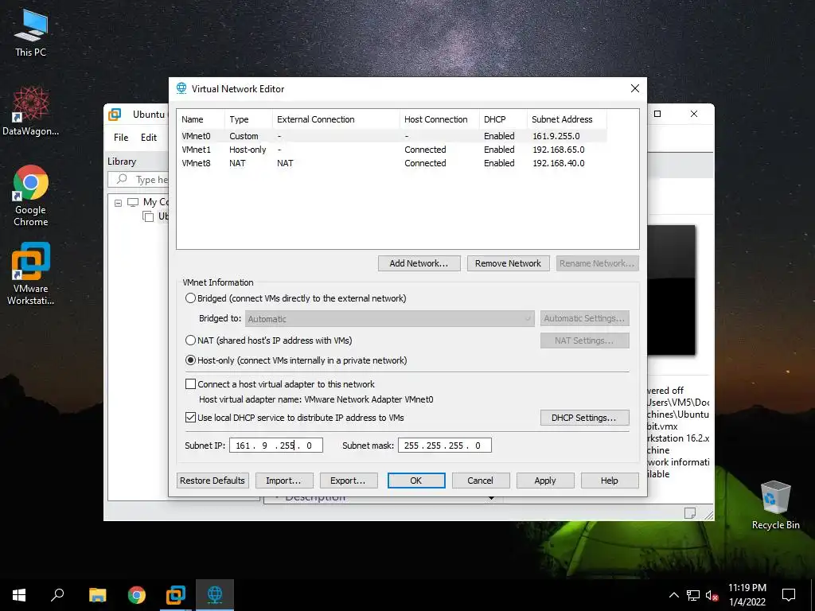Select the VMnet8 NAT row
815x611 pixels.
[393, 163]
